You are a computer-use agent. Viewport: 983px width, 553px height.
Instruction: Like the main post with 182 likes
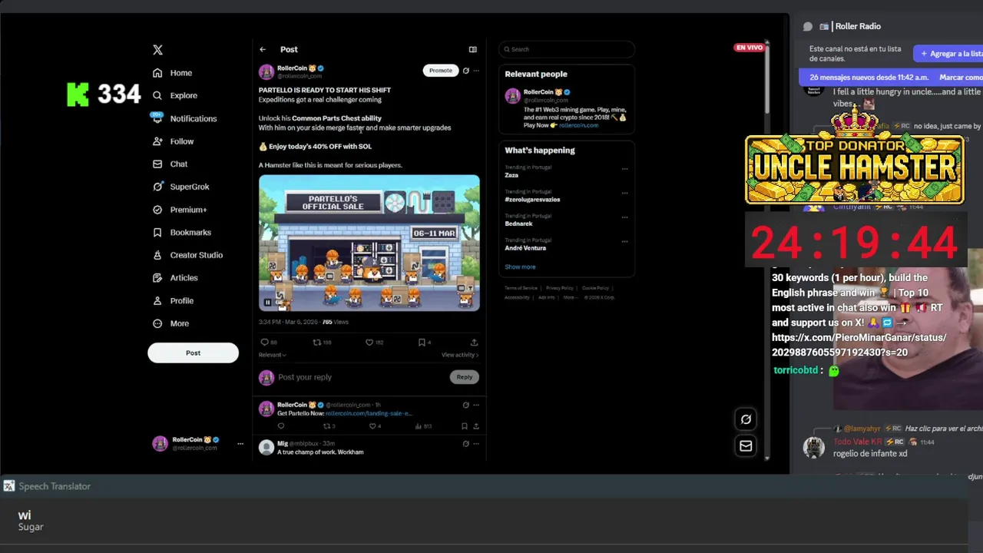374,343
